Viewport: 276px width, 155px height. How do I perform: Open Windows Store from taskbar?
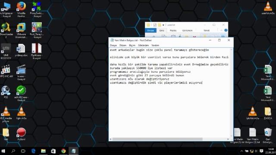click(53, 151)
